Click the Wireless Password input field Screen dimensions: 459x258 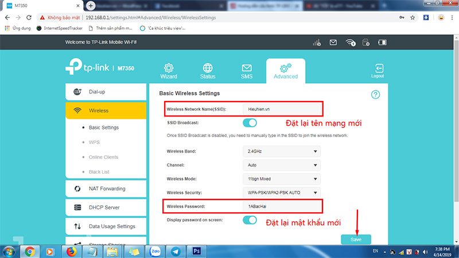point(281,206)
